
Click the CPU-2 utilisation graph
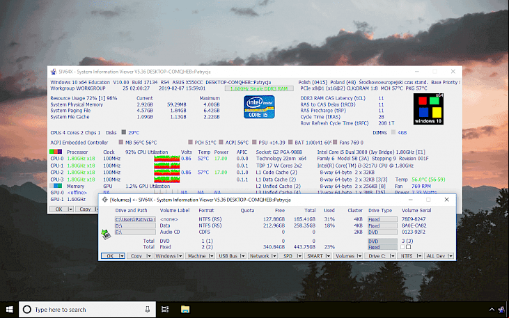(167, 173)
